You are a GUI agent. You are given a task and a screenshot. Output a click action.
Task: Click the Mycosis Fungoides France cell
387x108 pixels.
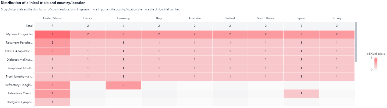[88, 34]
